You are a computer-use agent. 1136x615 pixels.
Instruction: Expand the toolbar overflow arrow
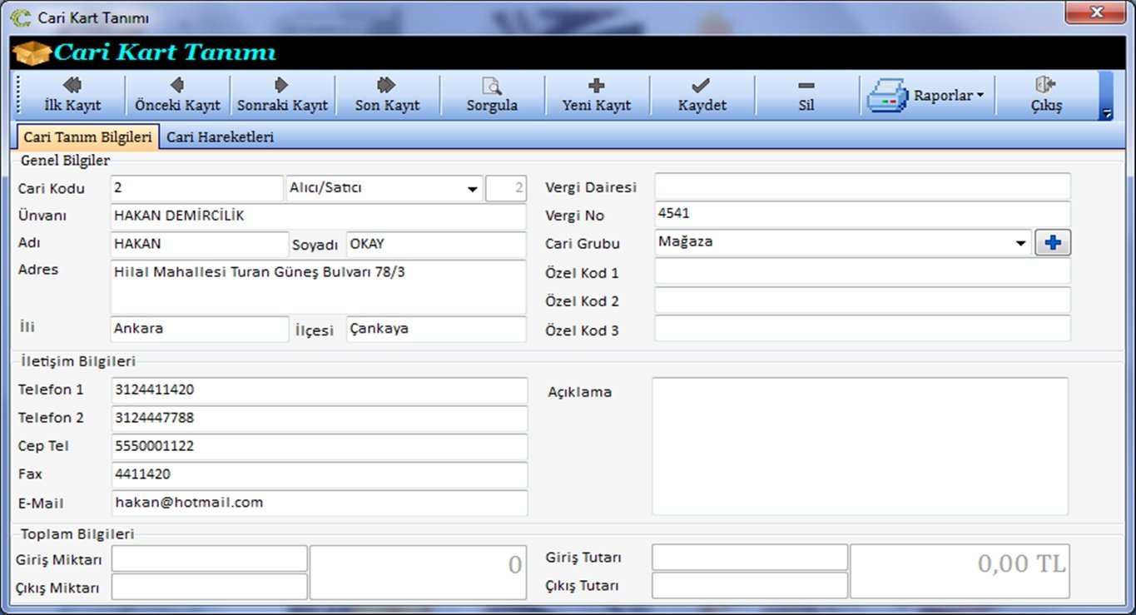click(1106, 114)
